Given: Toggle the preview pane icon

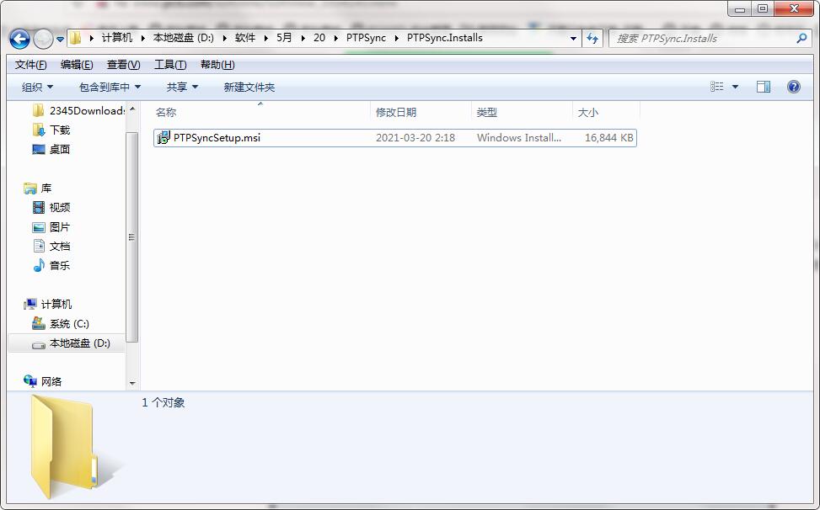Looking at the screenshot, I should [764, 87].
